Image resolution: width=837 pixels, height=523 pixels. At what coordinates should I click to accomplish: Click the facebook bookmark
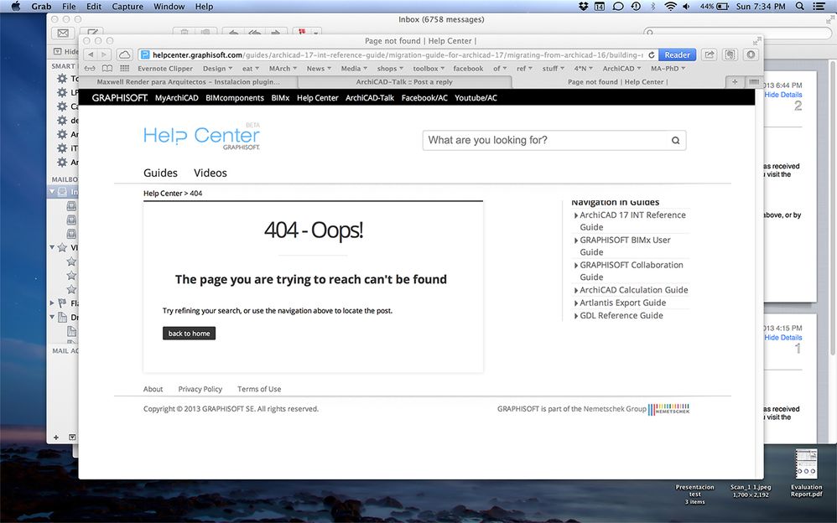(468, 69)
